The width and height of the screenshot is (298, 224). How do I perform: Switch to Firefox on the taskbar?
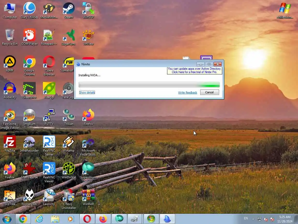click(x=103, y=219)
